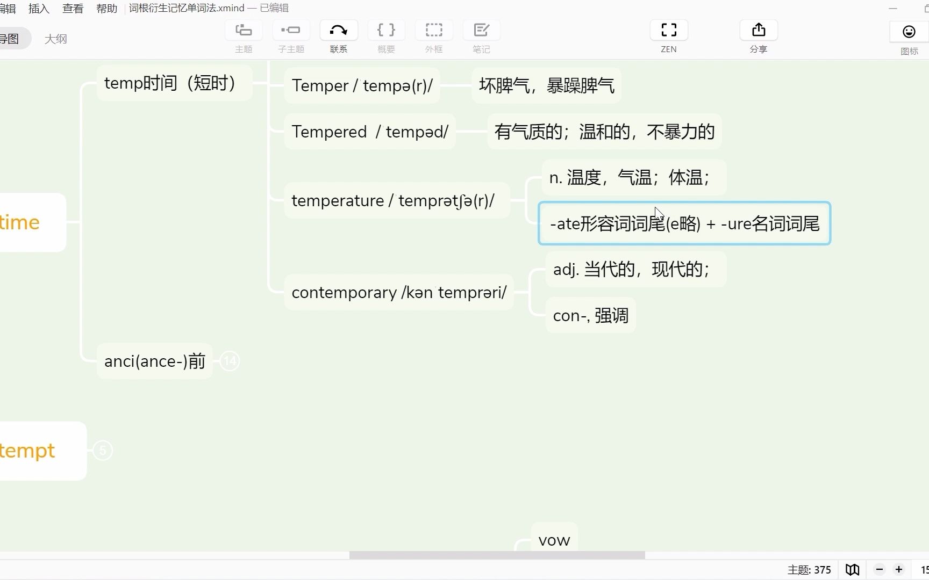This screenshot has height=580, width=929.
Task: Zoom out with minus button
Action: click(880, 569)
